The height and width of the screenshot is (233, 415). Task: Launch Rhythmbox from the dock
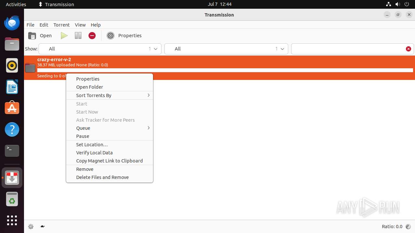point(12,66)
